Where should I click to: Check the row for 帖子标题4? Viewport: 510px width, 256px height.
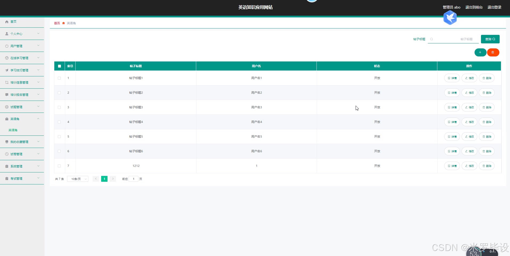pos(59,122)
